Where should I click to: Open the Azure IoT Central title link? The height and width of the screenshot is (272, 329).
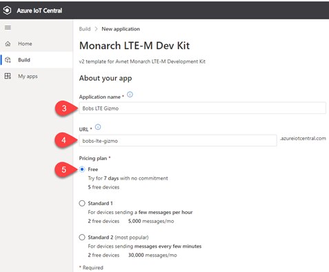pyautogui.click(x=39, y=10)
